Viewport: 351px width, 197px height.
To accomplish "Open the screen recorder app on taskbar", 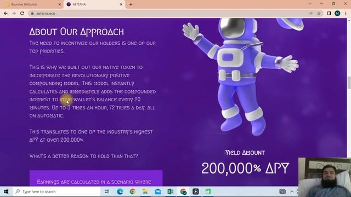I will click(x=196, y=192).
